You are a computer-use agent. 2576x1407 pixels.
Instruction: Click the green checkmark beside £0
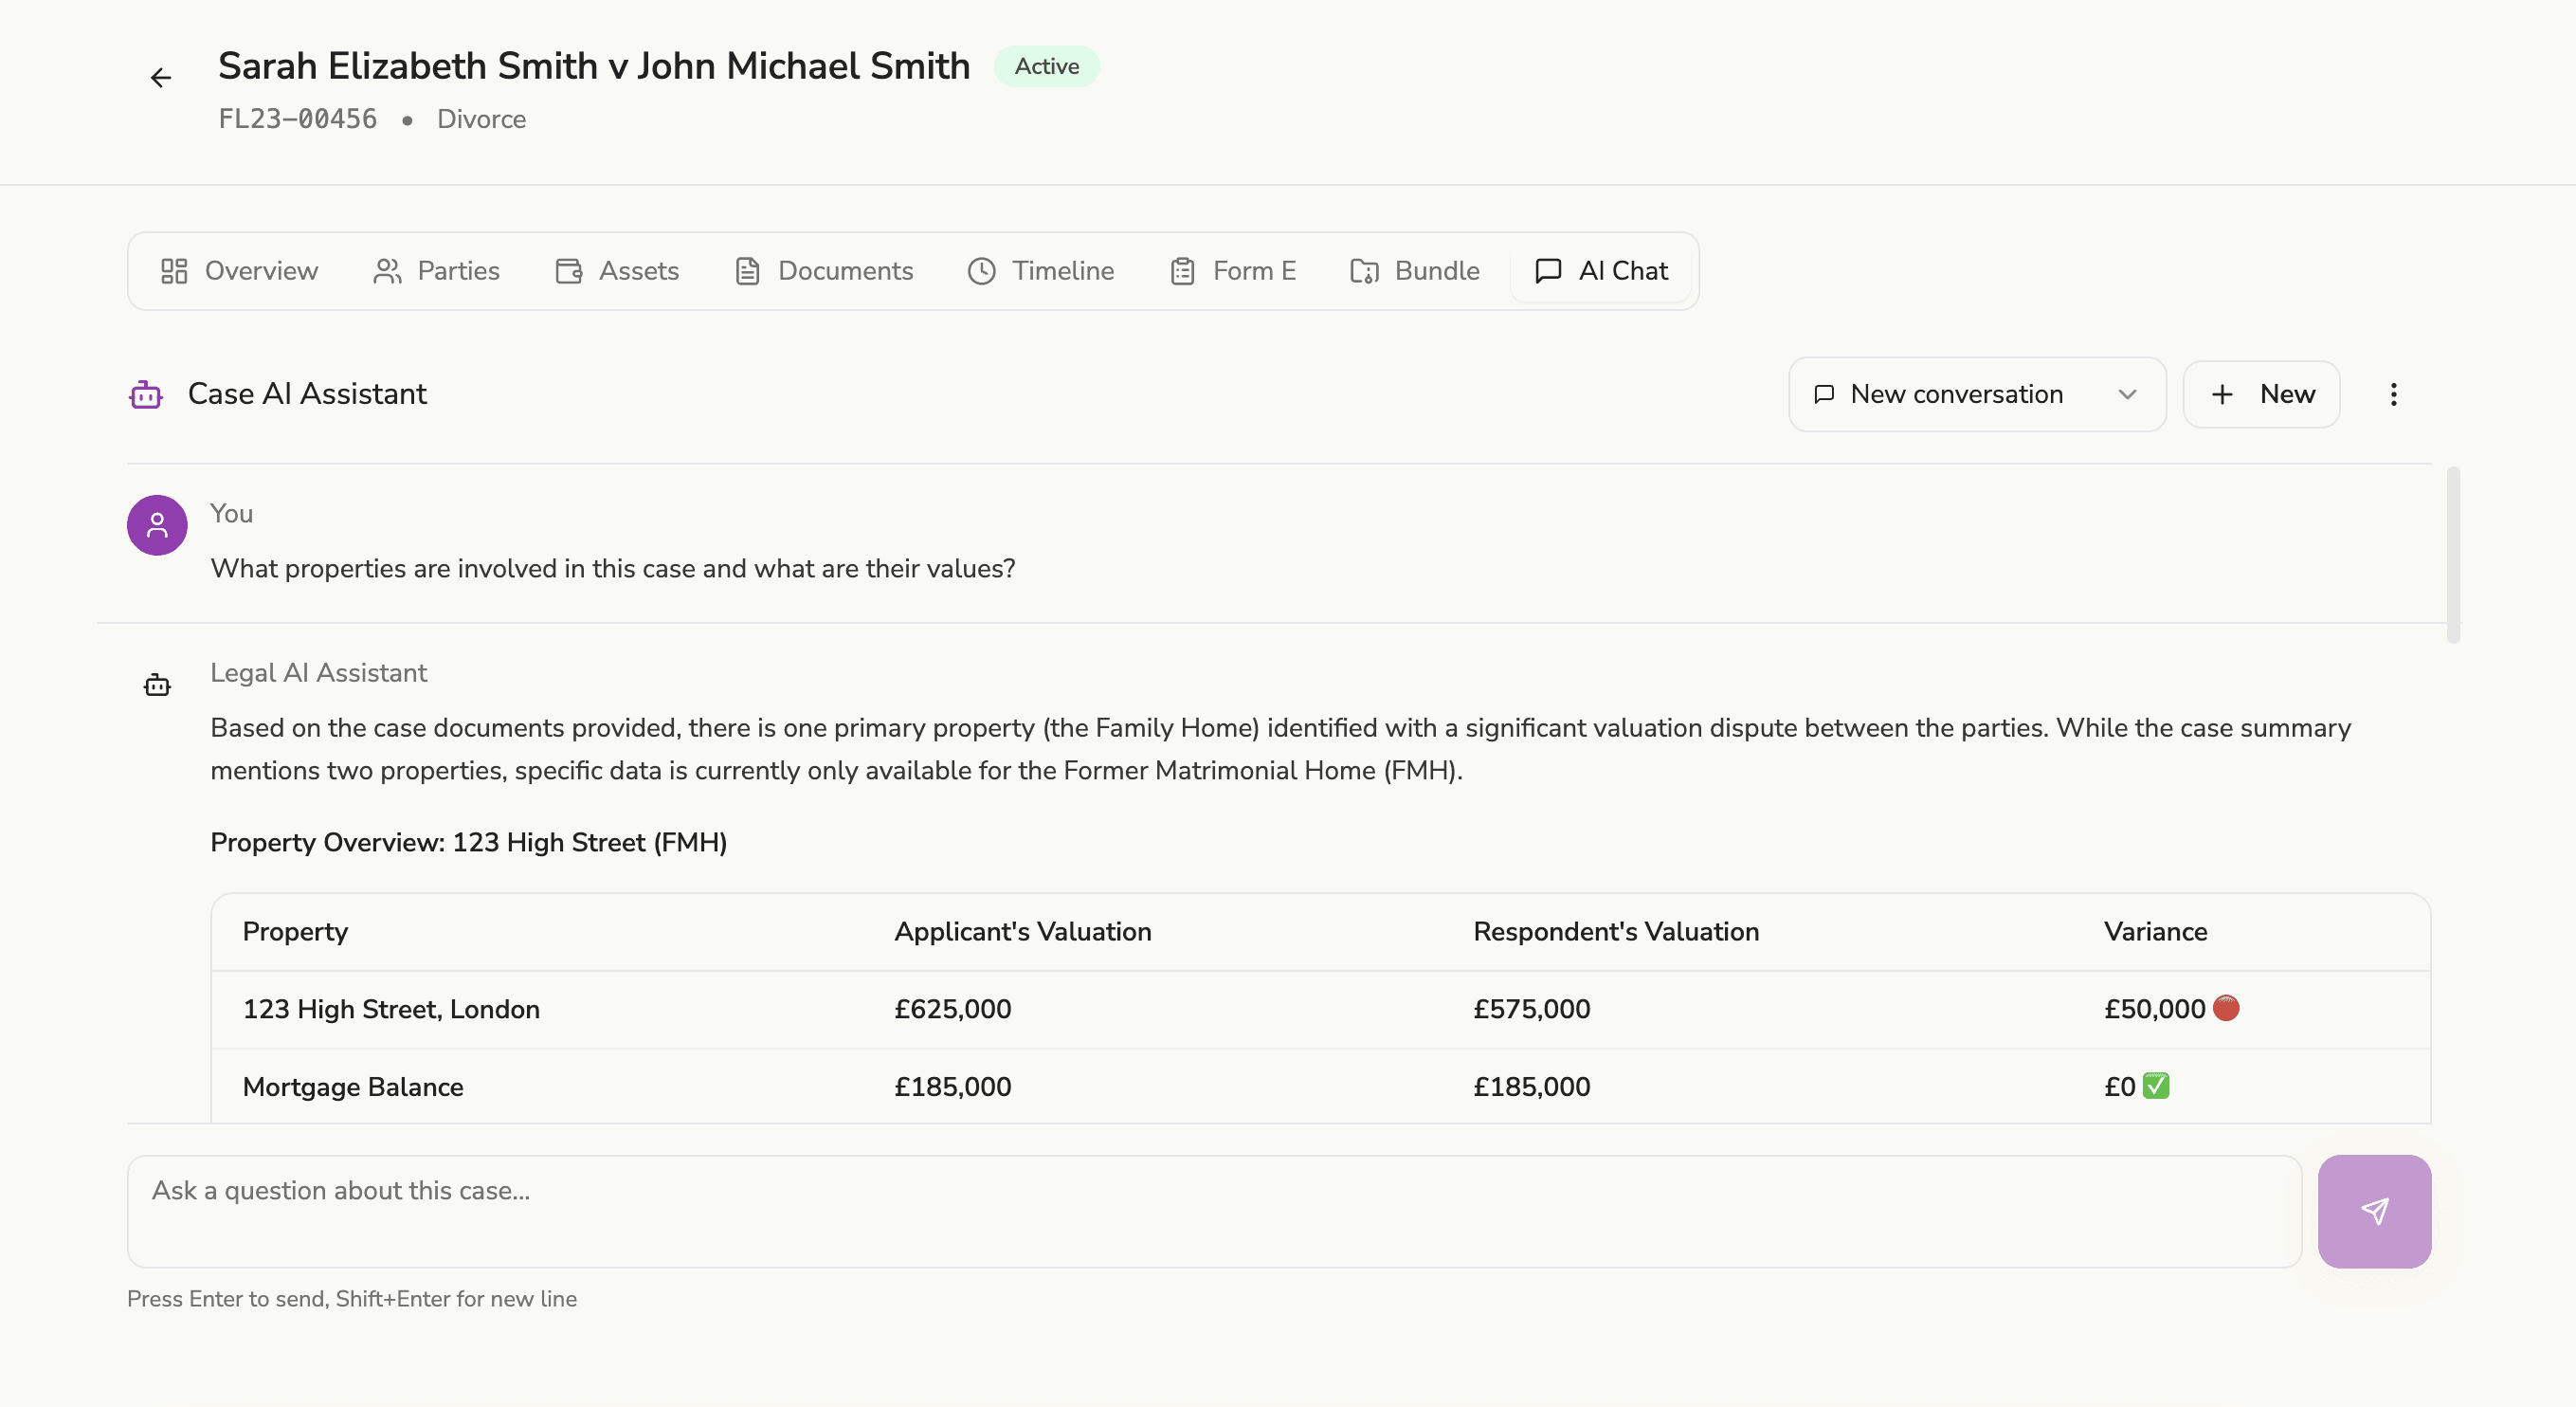point(2156,1086)
